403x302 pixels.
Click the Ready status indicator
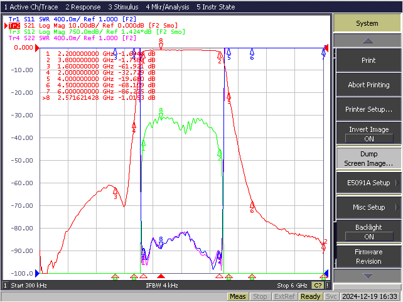pos(310,296)
